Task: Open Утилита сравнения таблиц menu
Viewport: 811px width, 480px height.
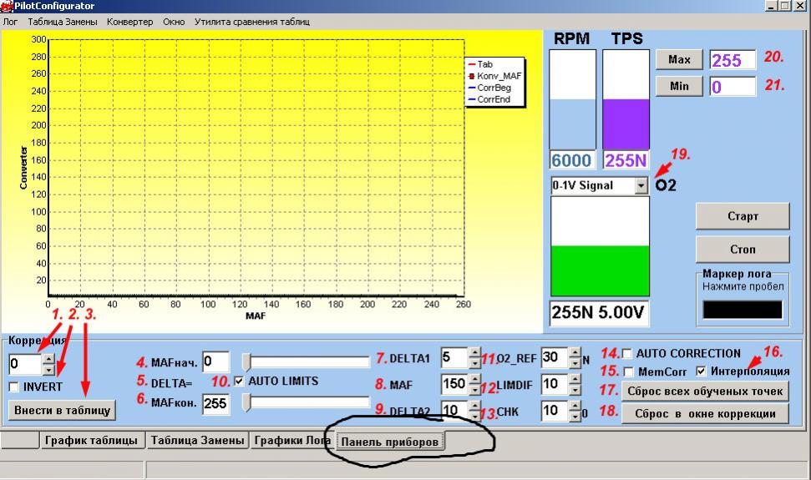Action: click(252, 22)
